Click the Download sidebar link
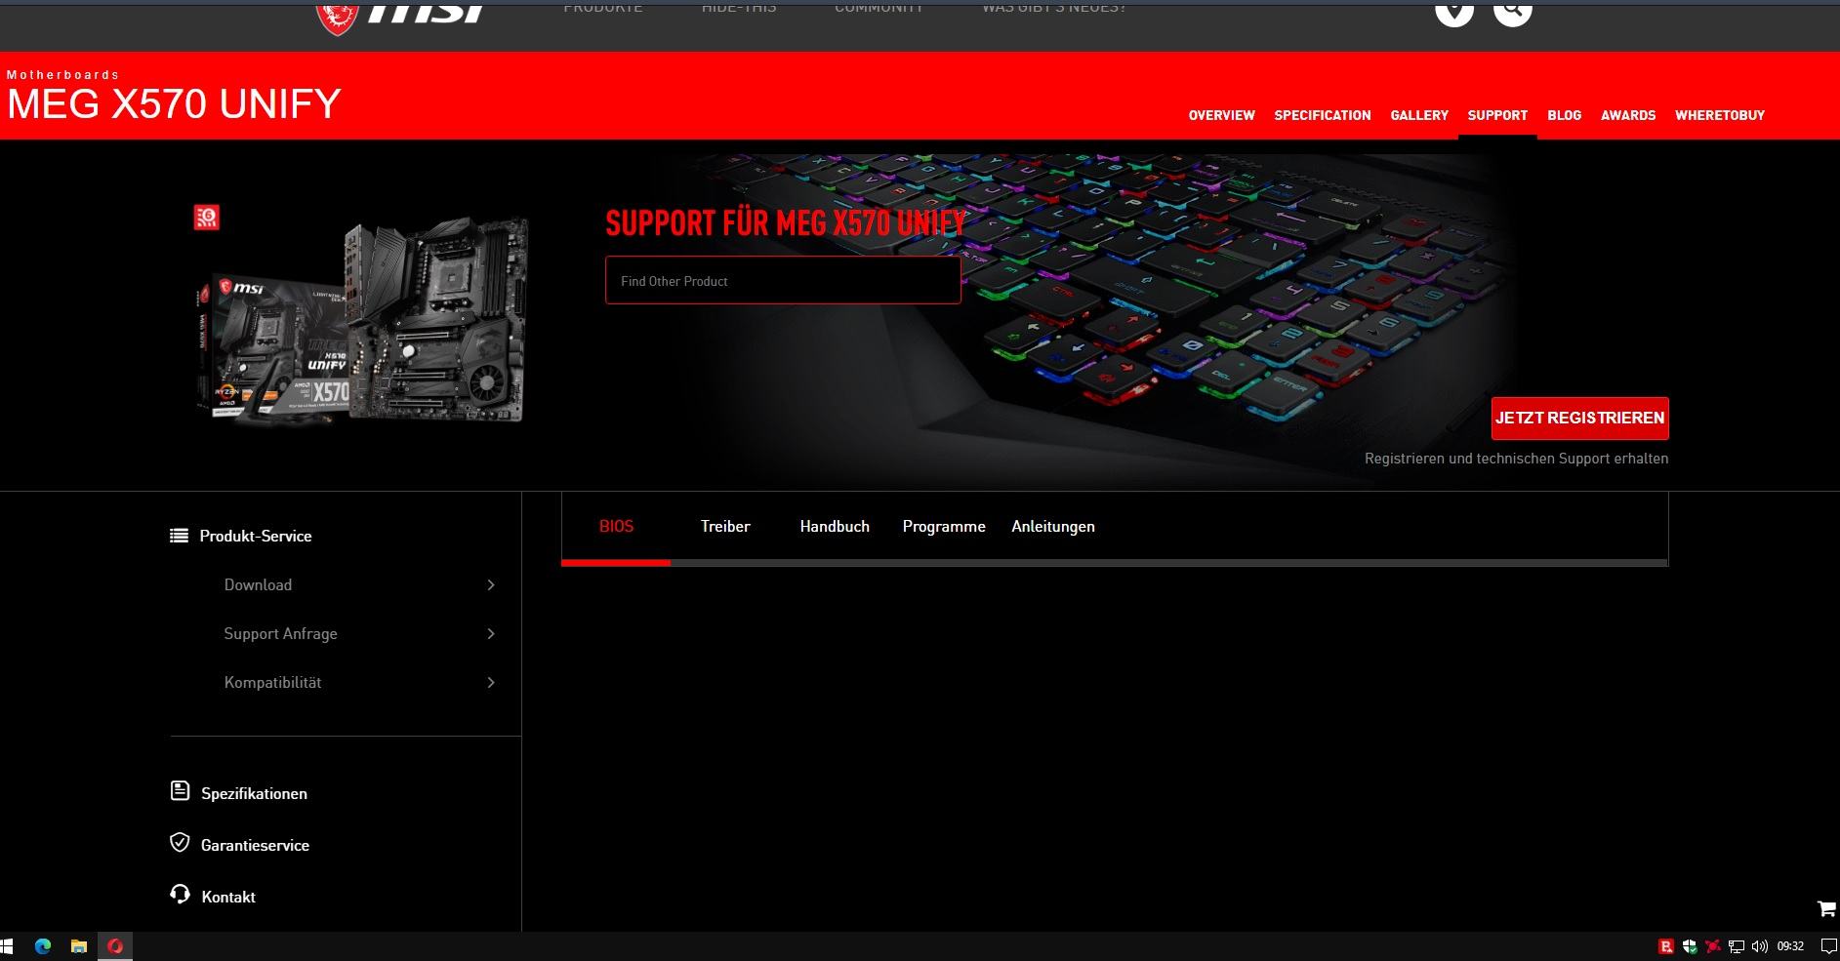The width and height of the screenshot is (1840, 961). point(258,584)
